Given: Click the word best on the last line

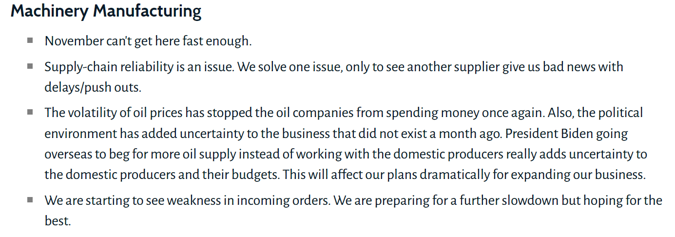Looking at the screenshot, I should tap(57, 221).
